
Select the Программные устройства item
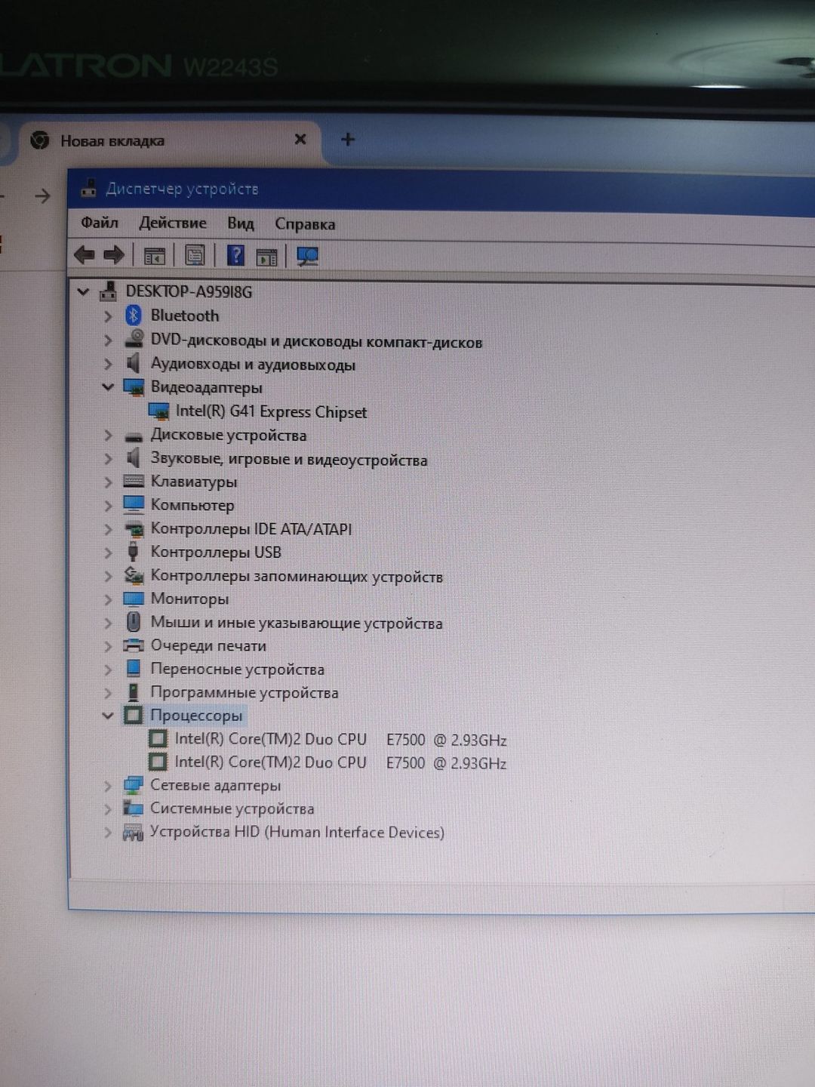pos(244,693)
